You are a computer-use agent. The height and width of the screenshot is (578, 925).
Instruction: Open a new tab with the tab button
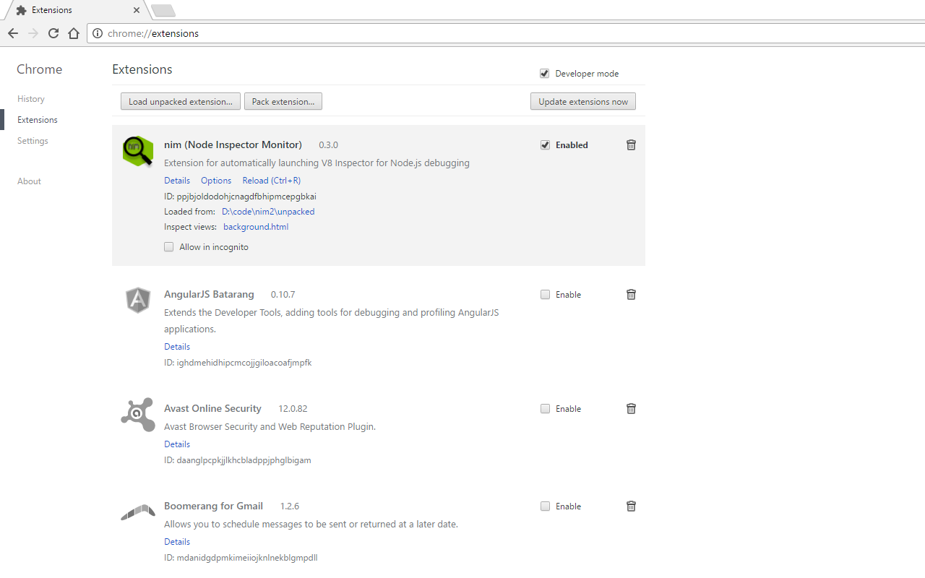coord(163,10)
